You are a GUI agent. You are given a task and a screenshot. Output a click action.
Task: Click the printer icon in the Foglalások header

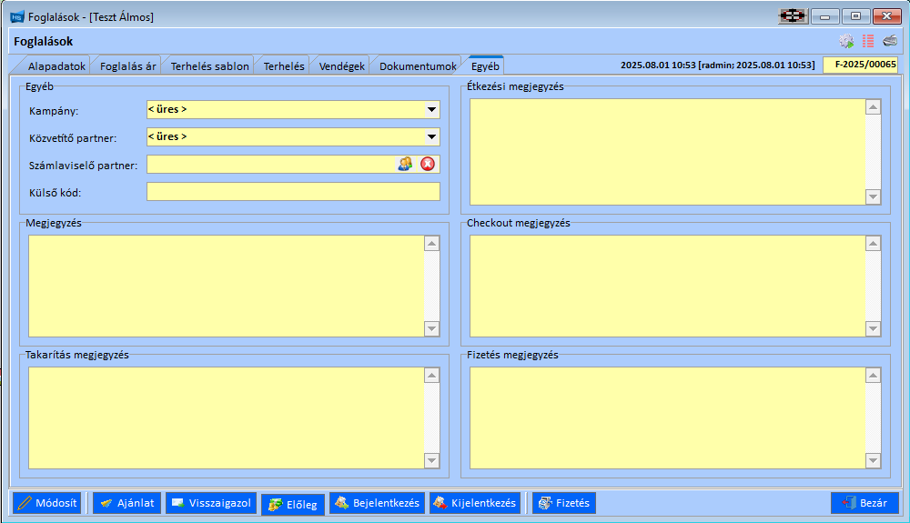890,41
